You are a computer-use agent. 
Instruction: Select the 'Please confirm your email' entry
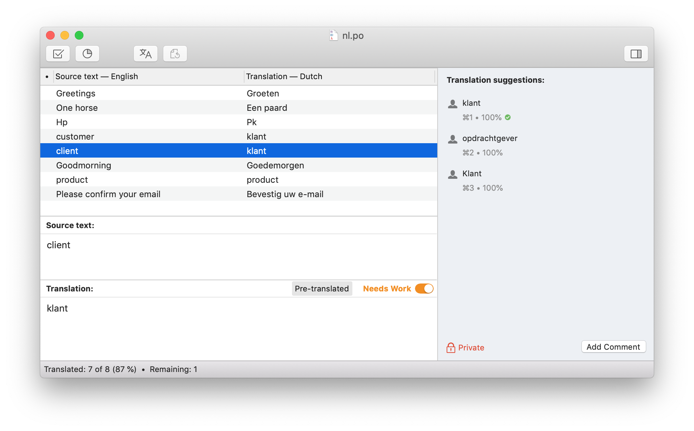[108, 194]
